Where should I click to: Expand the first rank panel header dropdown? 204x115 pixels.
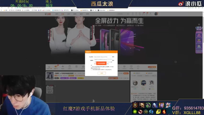click(x=137, y=73)
